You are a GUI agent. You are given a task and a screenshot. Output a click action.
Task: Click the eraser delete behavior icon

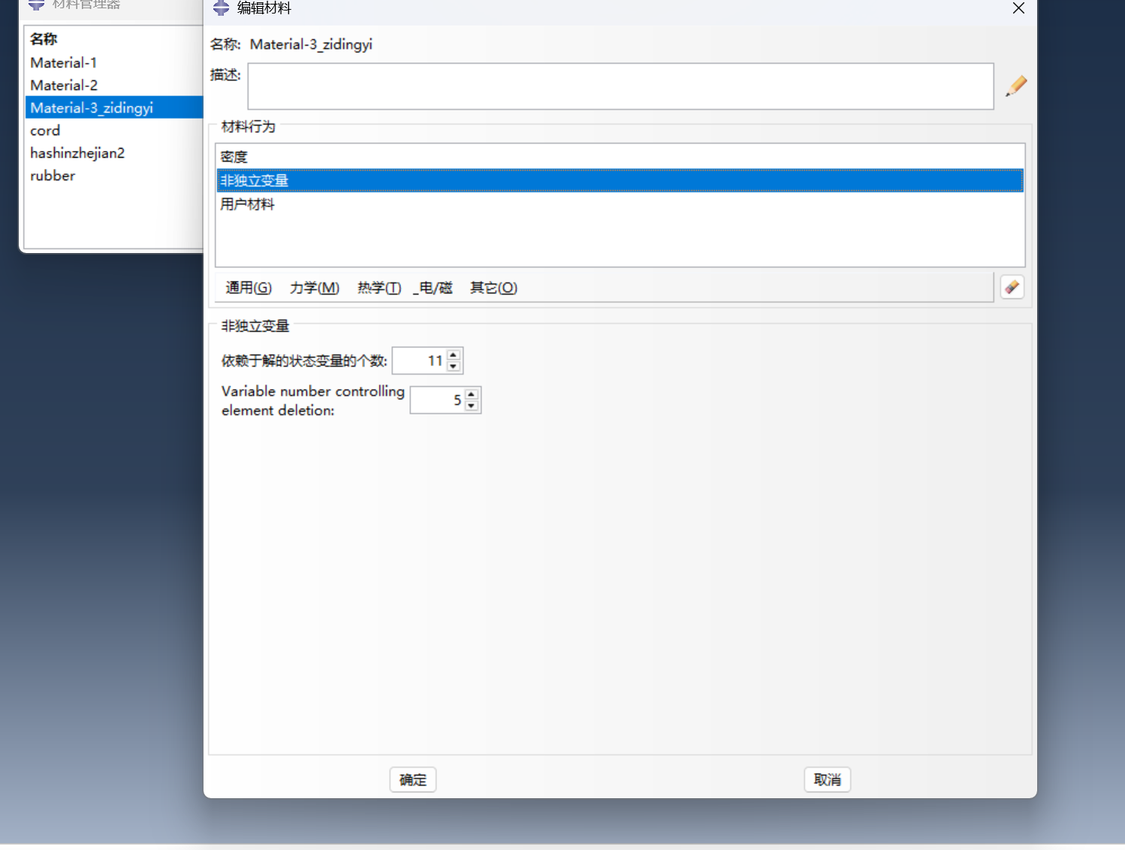[1012, 287]
